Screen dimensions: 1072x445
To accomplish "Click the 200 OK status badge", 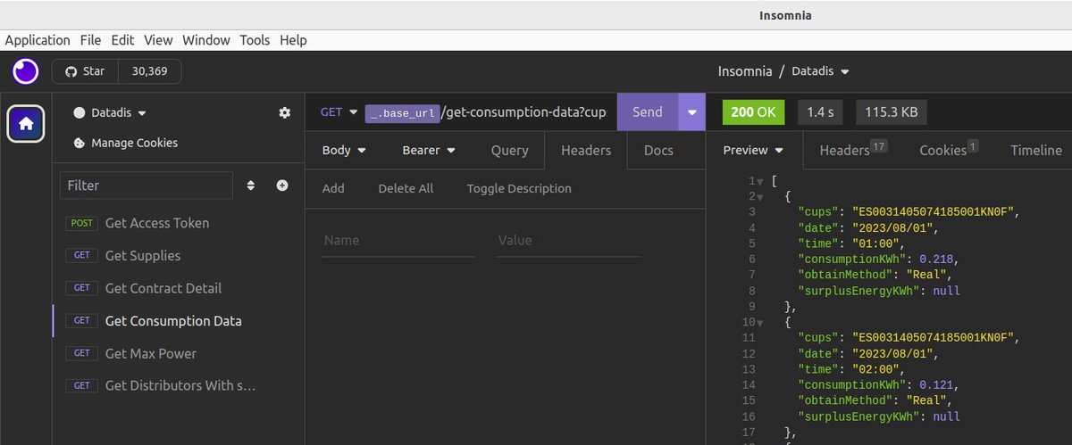I will click(x=753, y=112).
